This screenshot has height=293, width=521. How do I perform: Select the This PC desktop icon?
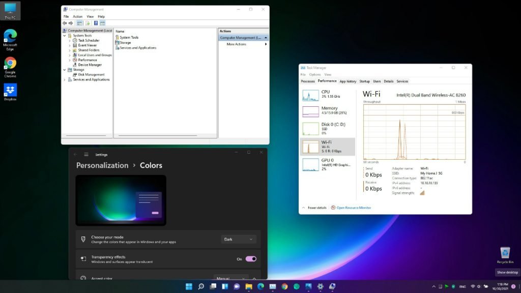(x=10, y=11)
